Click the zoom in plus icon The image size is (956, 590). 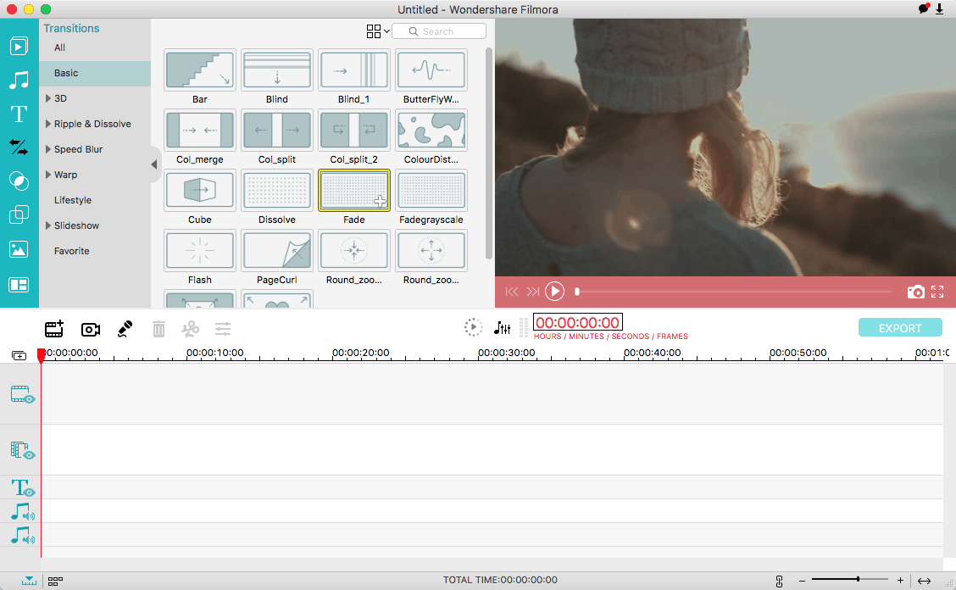(901, 580)
